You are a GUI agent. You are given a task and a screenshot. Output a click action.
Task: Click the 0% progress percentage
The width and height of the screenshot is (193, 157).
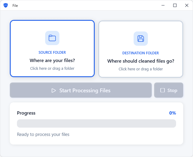click(x=173, y=113)
